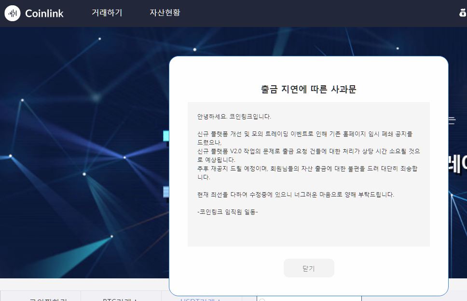Image resolution: width=467 pixels, height=301 pixels.
Task: Click the search icon in the bottom input field
Action: point(262,300)
